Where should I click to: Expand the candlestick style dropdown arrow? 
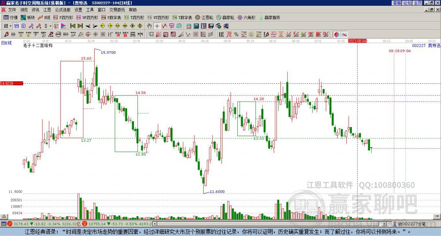(50, 26)
